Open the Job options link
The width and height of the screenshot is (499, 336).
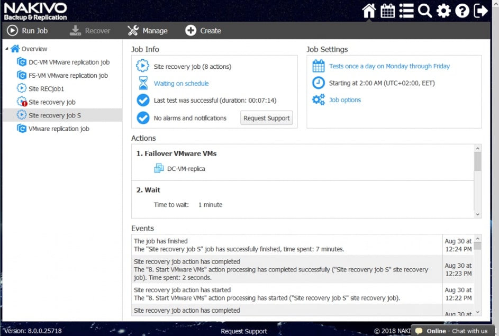pyautogui.click(x=344, y=100)
